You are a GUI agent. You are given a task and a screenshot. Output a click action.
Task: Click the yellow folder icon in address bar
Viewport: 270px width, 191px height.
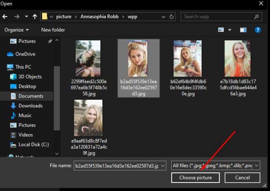point(45,17)
